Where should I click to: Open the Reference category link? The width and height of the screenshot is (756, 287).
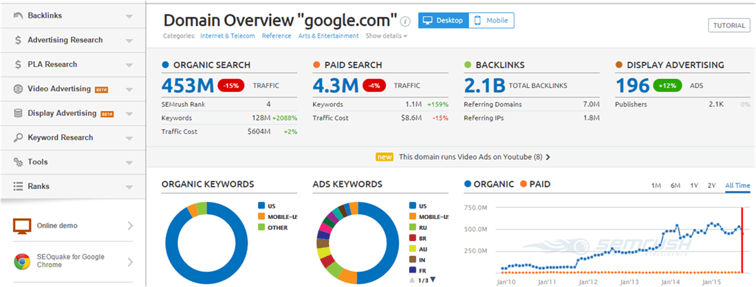(x=277, y=36)
